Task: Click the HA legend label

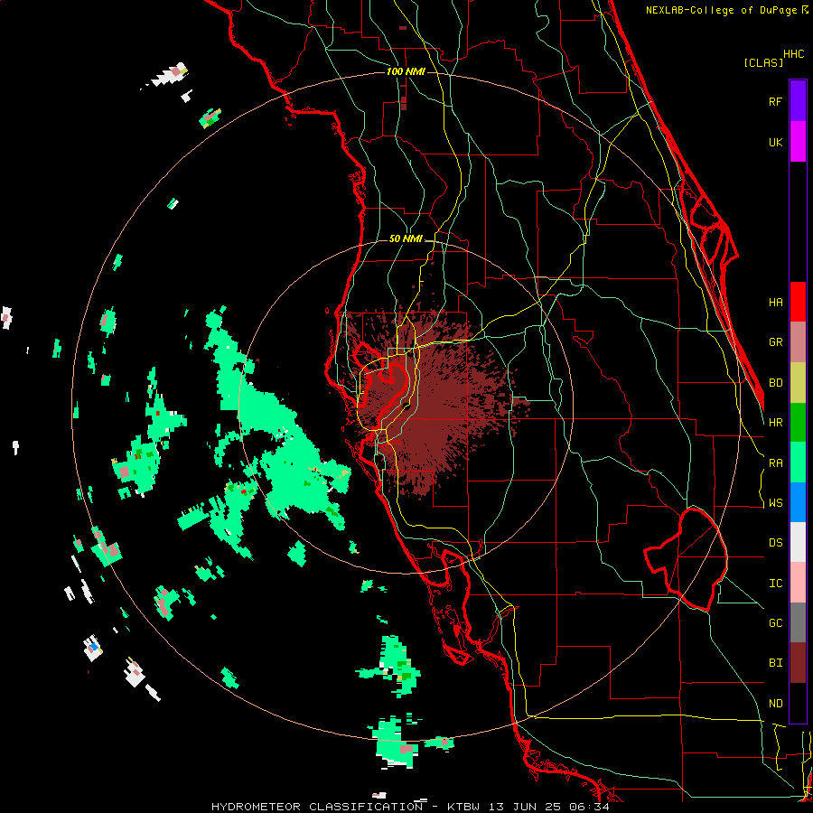Action: pos(775,303)
